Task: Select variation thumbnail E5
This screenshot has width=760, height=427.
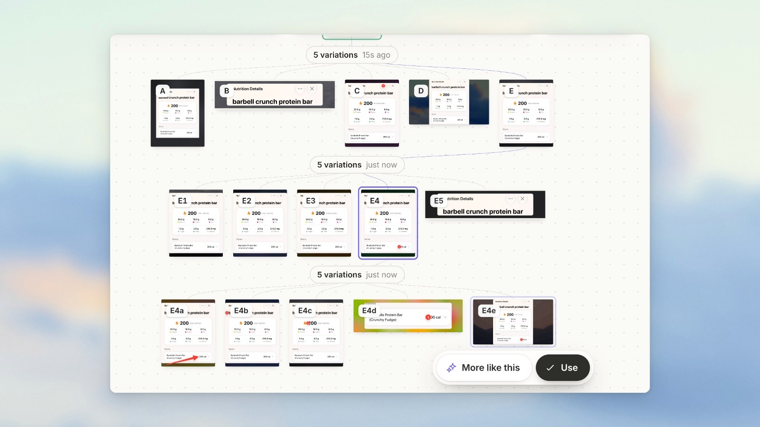Action: [x=485, y=204]
